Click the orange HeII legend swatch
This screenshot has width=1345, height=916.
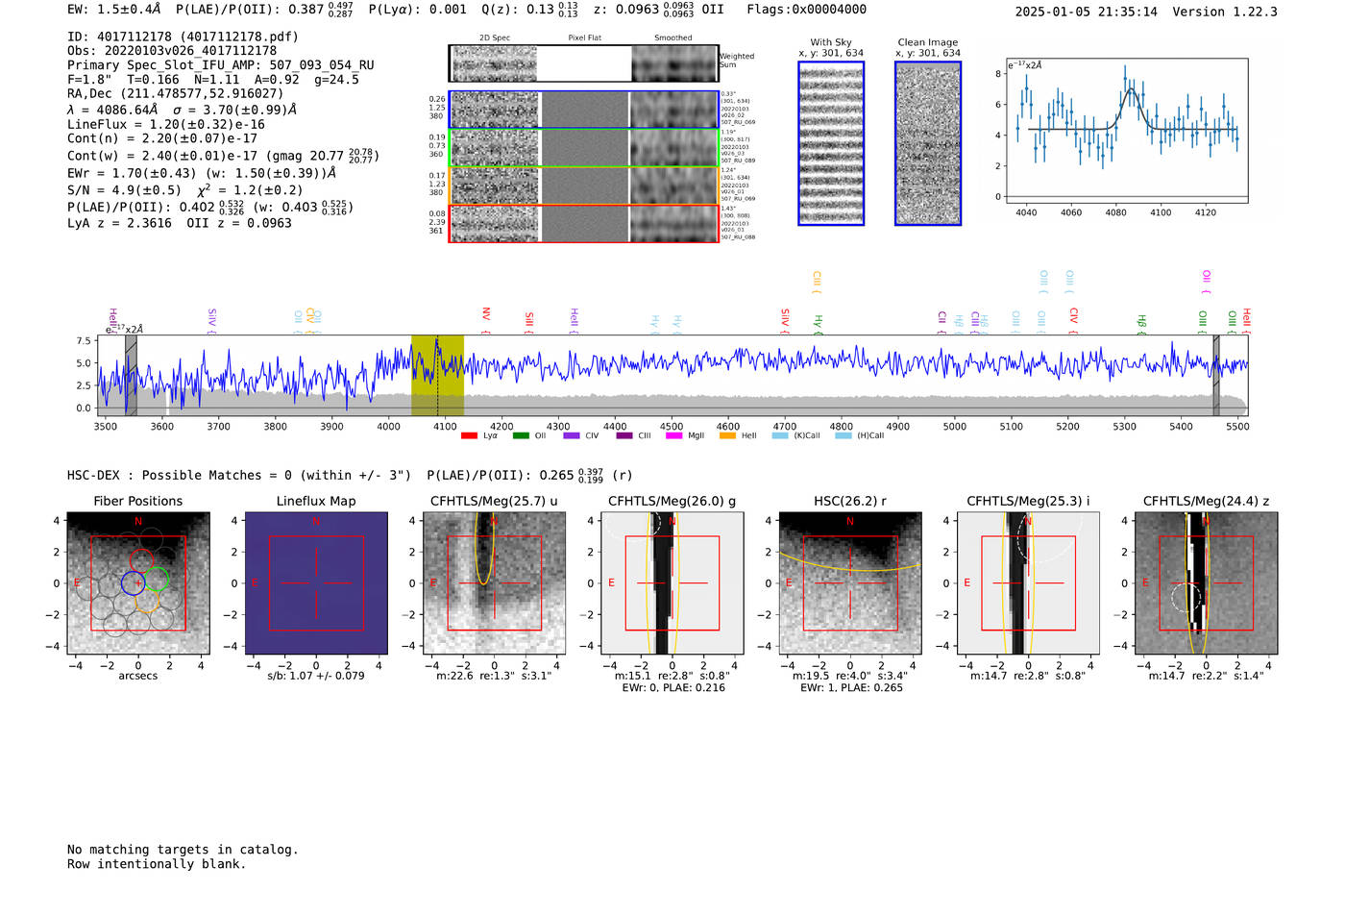point(727,435)
